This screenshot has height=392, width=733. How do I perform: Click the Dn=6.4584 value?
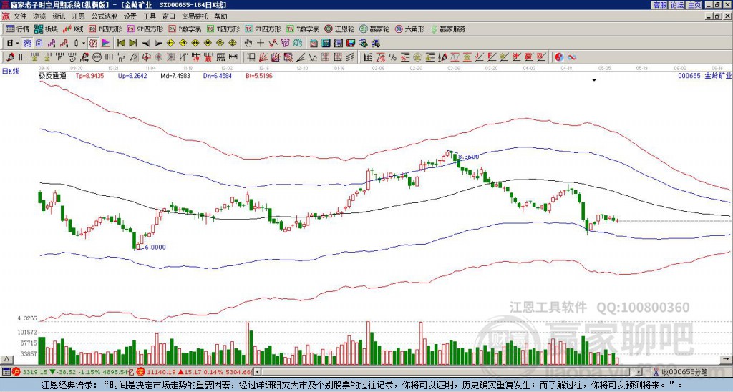point(218,76)
